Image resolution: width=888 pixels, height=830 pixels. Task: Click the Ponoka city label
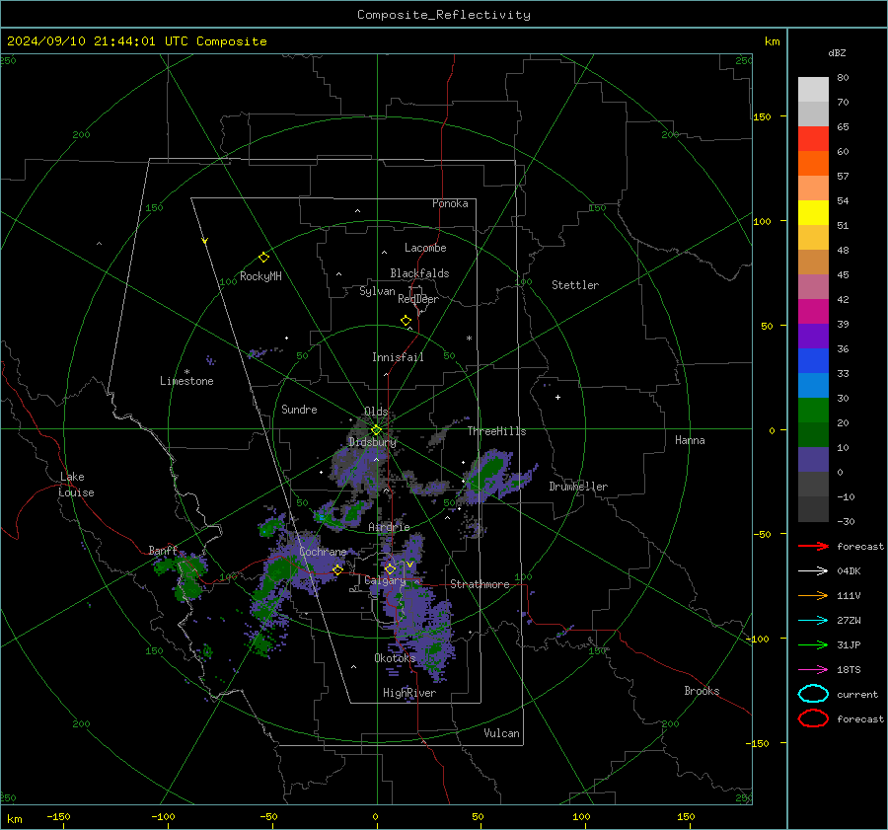click(450, 203)
